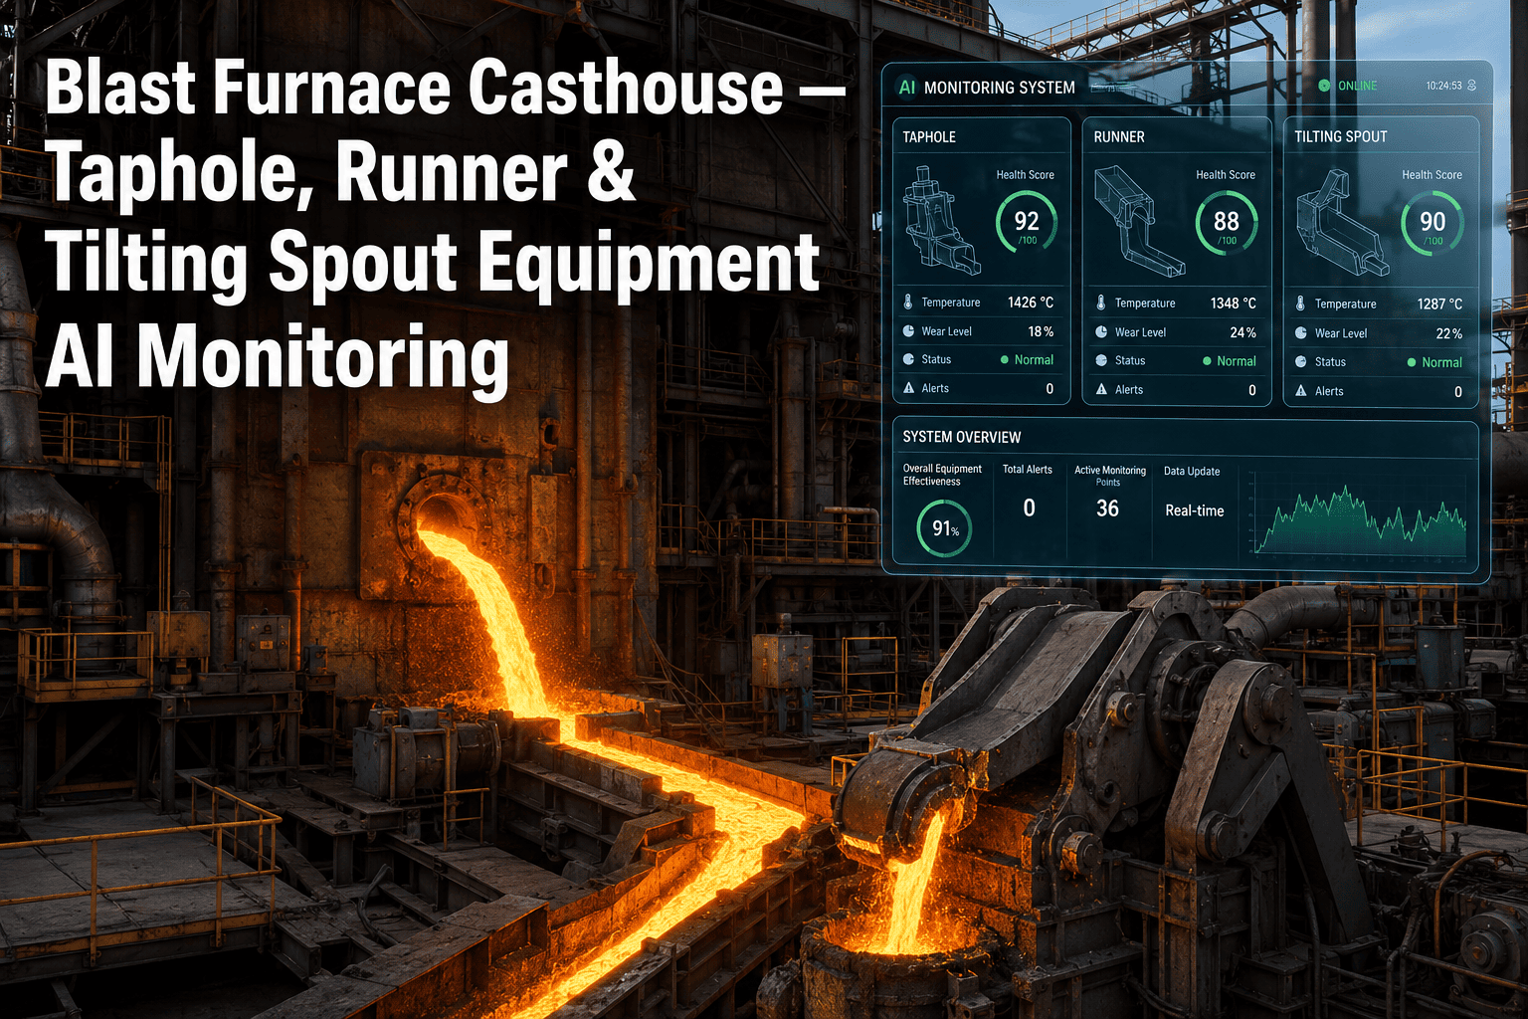Click the Alerts warning triangle in Tilting Spout card
Viewport: 1528px width, 1019px height.
1301,391
